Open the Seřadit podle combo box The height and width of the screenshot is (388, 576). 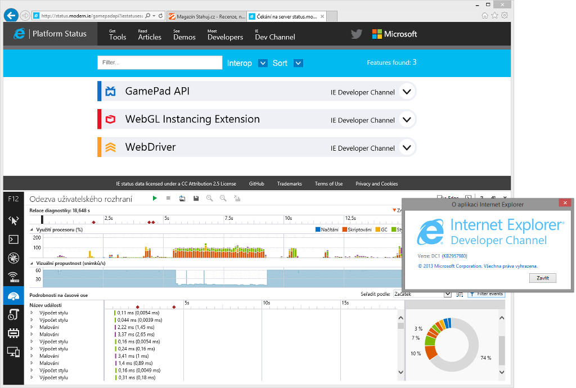coord(422,294)
